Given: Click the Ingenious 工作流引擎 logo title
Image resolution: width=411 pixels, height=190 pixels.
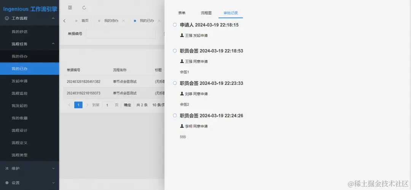Looking at the screenshot, I should pos(30,9).
